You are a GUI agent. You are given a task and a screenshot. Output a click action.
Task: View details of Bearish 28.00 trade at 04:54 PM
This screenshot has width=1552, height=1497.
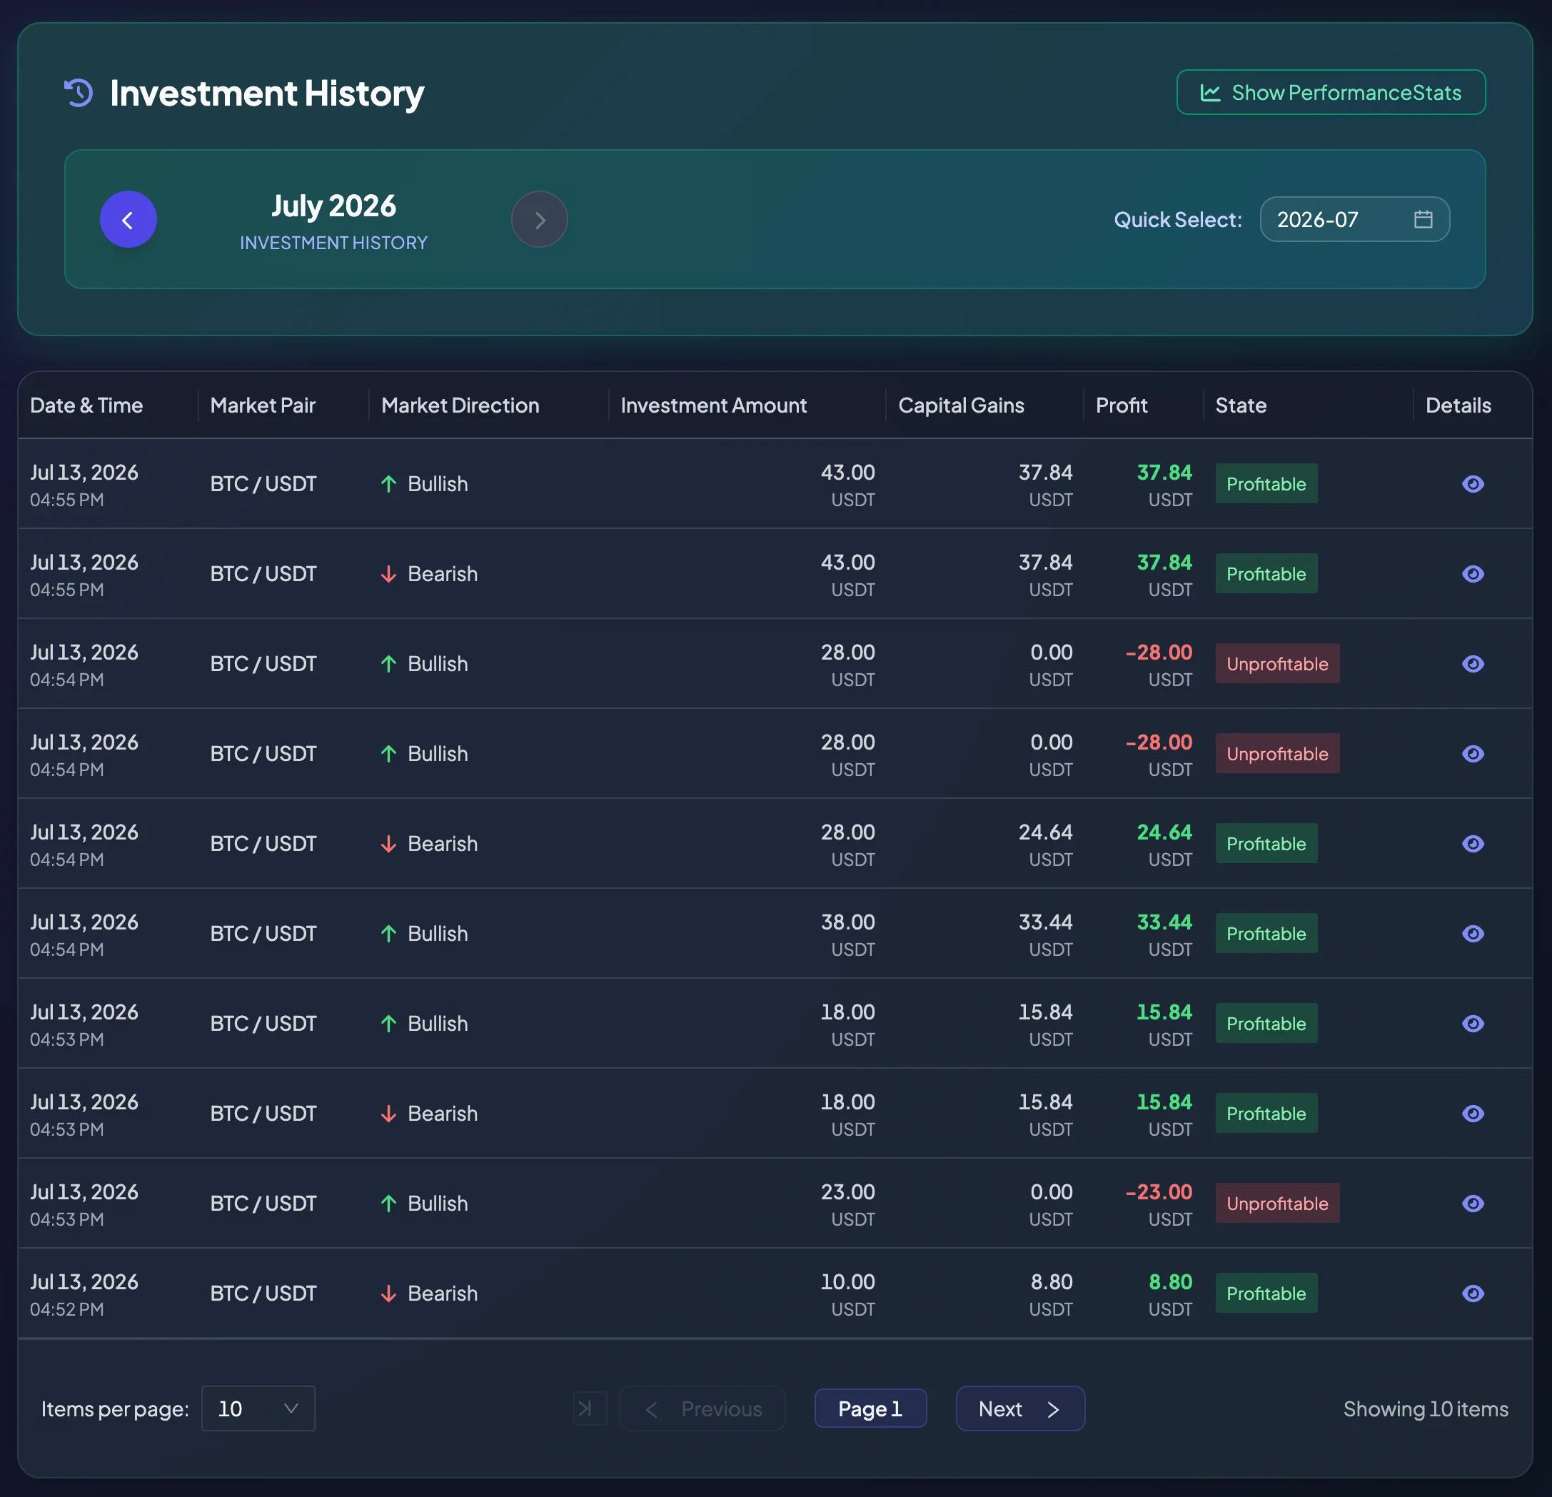(1473, 844)
